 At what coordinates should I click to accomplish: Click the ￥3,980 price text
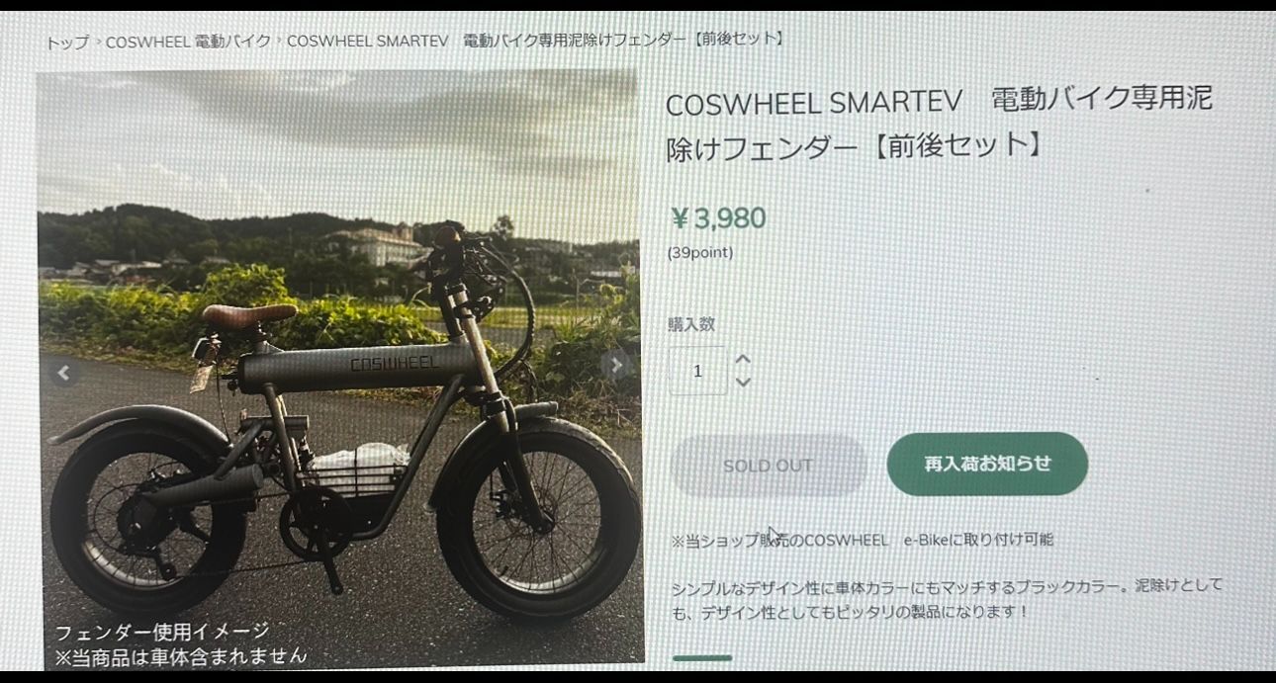tap(718, 218)
